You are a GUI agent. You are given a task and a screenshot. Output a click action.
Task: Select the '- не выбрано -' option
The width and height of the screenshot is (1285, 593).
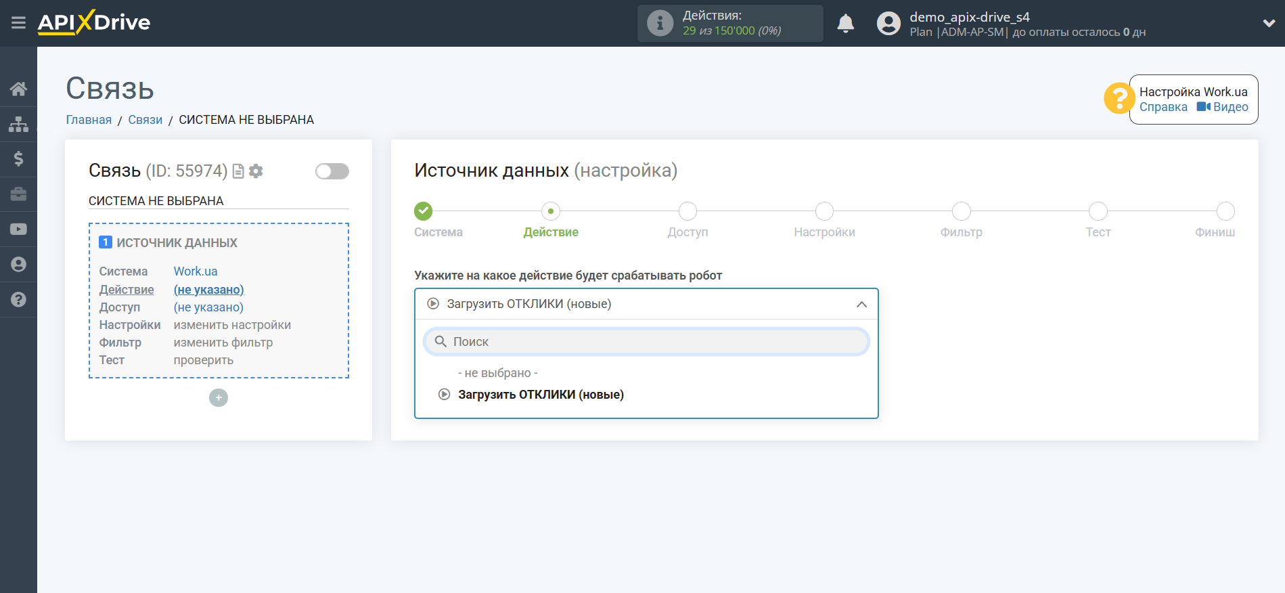497,373
